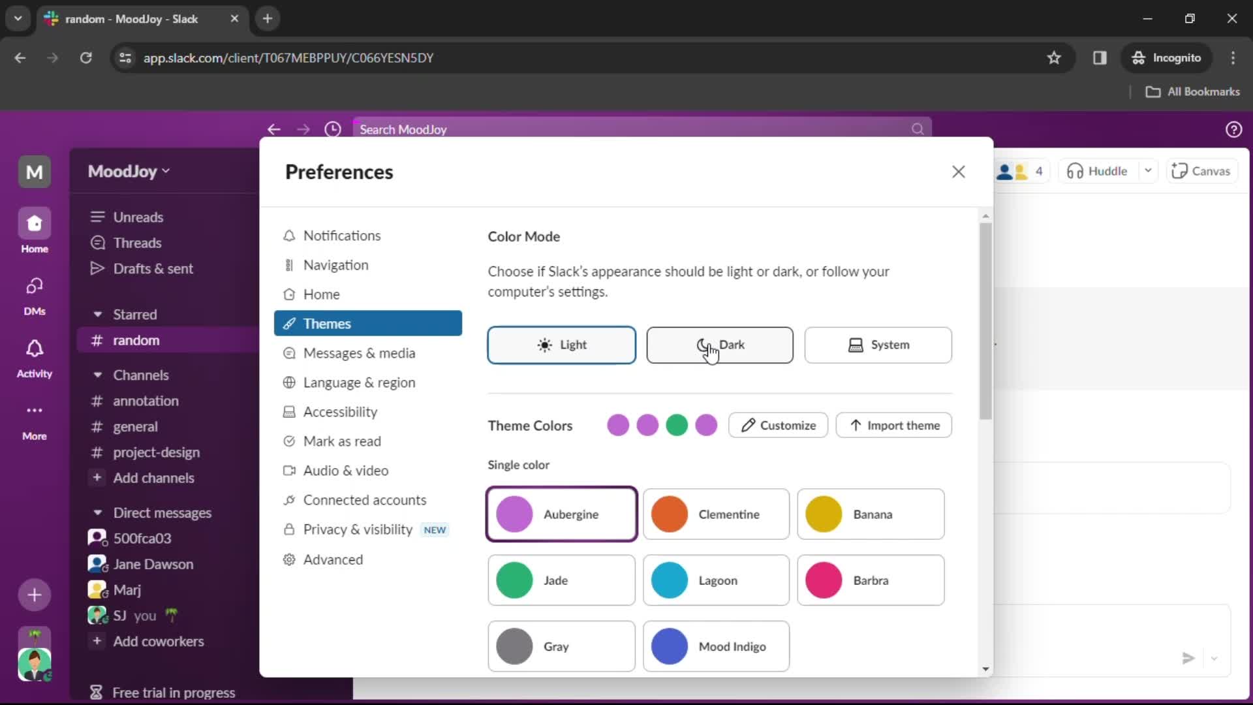Select System color mode
Image resolution: width=1253 pixels, height=705 pixels.
coord(878,343)
